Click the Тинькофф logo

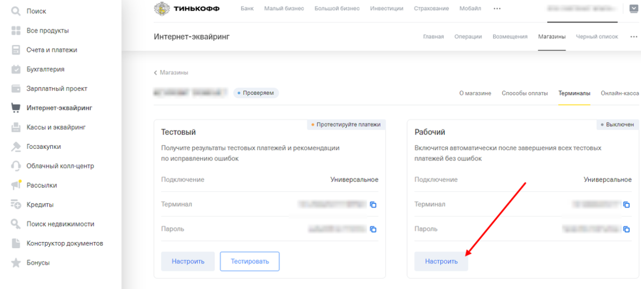tap(187, 9)
